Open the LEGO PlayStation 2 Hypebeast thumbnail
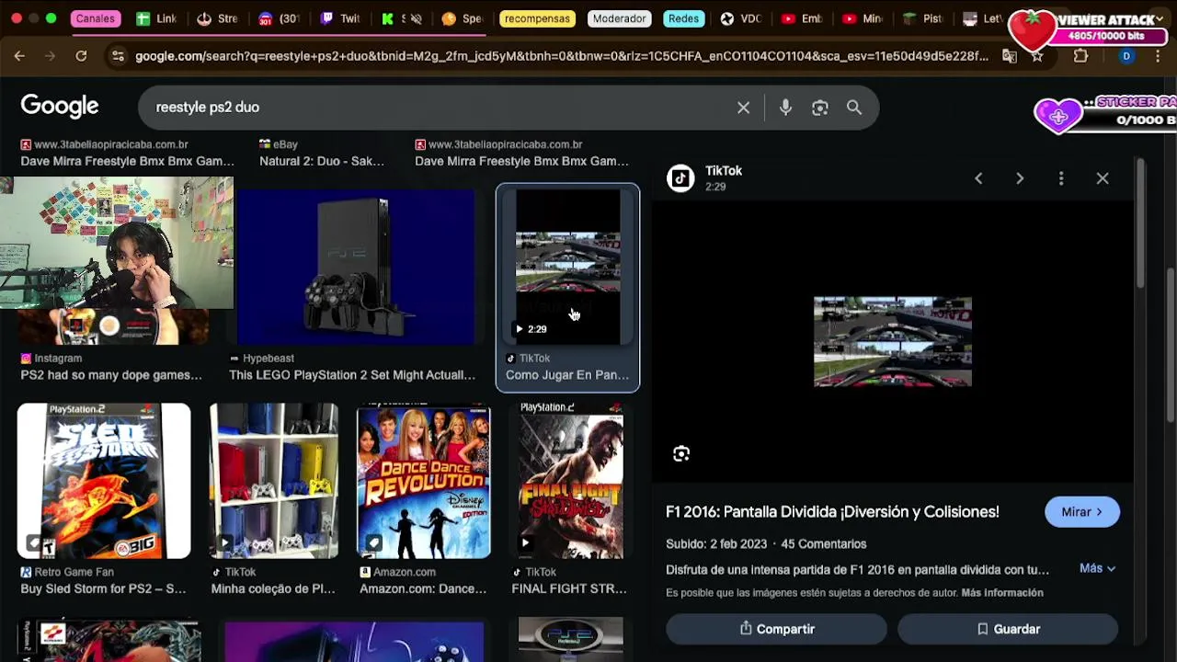1177x662 pixels. point(357,267)
